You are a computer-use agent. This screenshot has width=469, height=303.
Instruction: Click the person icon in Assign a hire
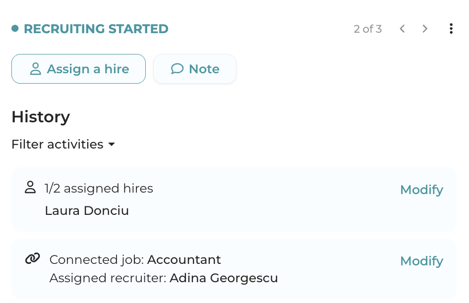click(x=35, y=69)
